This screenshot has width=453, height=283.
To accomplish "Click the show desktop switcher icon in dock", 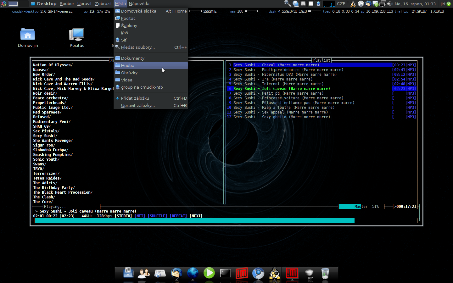I will [128, 272].
